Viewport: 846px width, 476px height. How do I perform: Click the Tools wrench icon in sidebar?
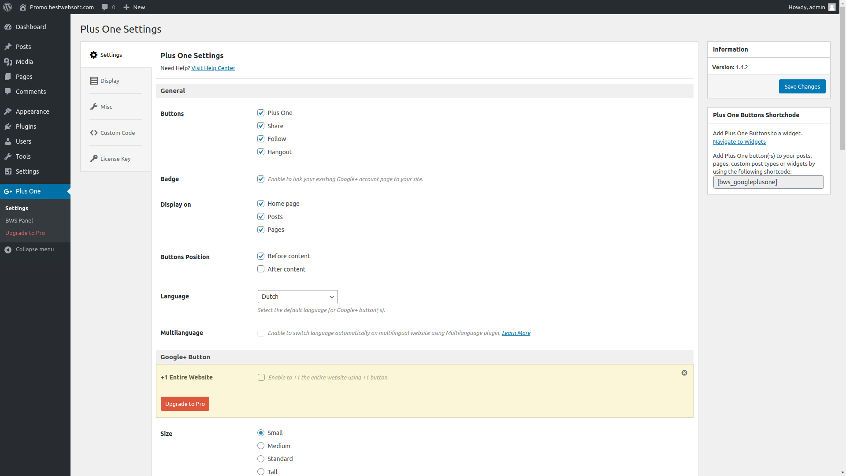click(x=8, y=156)
